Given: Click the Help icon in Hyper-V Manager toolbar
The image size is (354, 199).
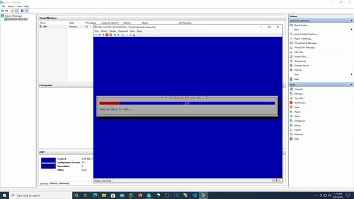Looking at the screenshot, I should tap(22, 11).
